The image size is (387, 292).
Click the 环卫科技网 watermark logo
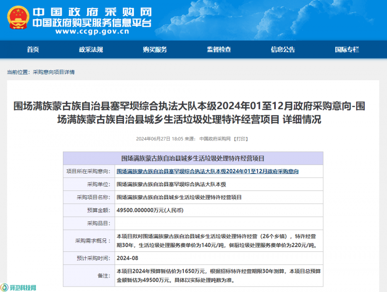19,287
